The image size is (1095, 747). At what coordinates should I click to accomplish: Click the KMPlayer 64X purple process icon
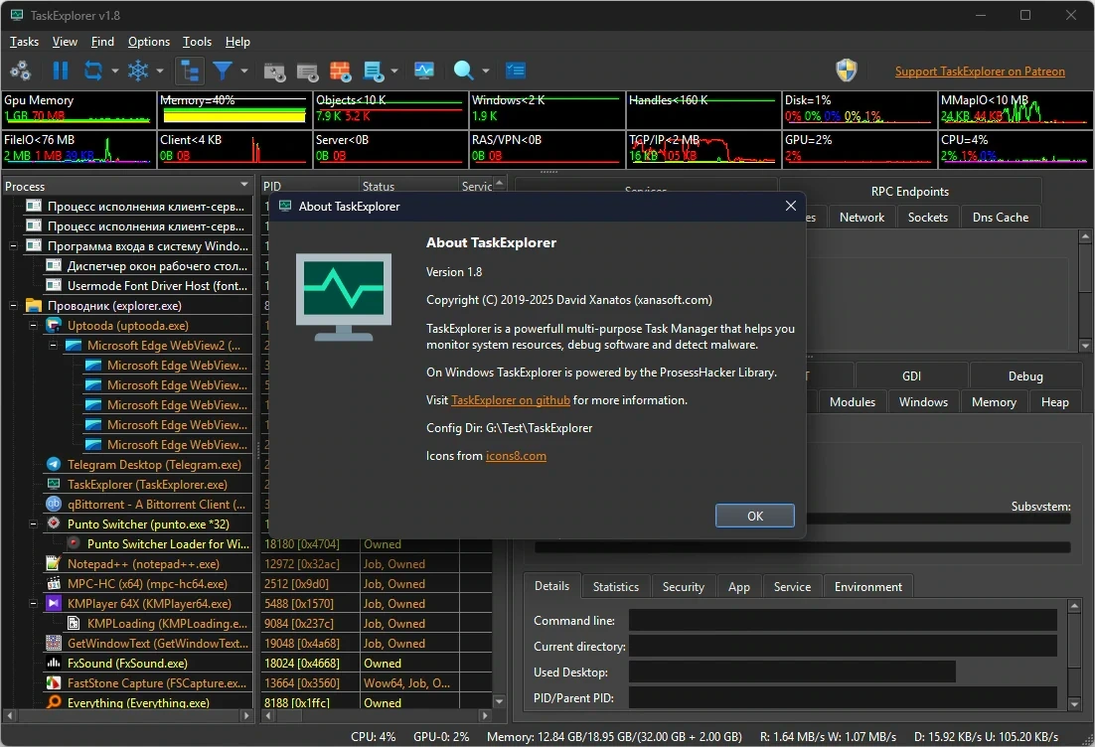click(54, 603)
